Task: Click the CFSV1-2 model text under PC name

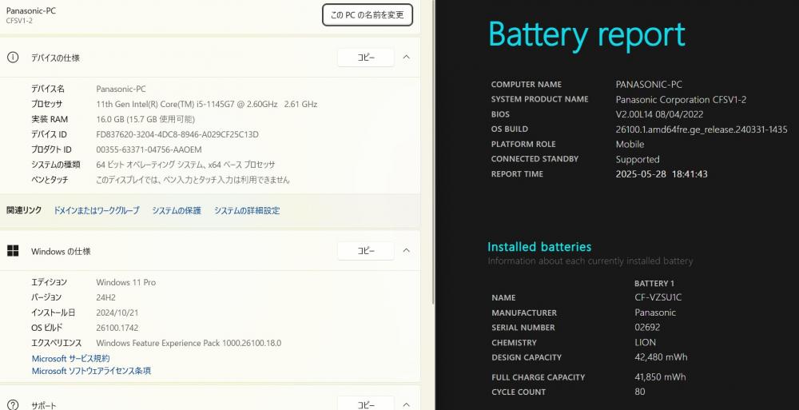Action: (x=19, y=21)
